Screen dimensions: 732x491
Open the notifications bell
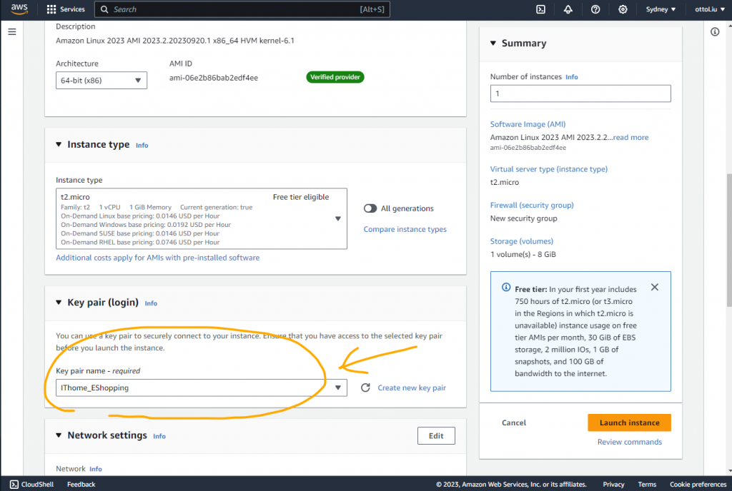point(568,9)
